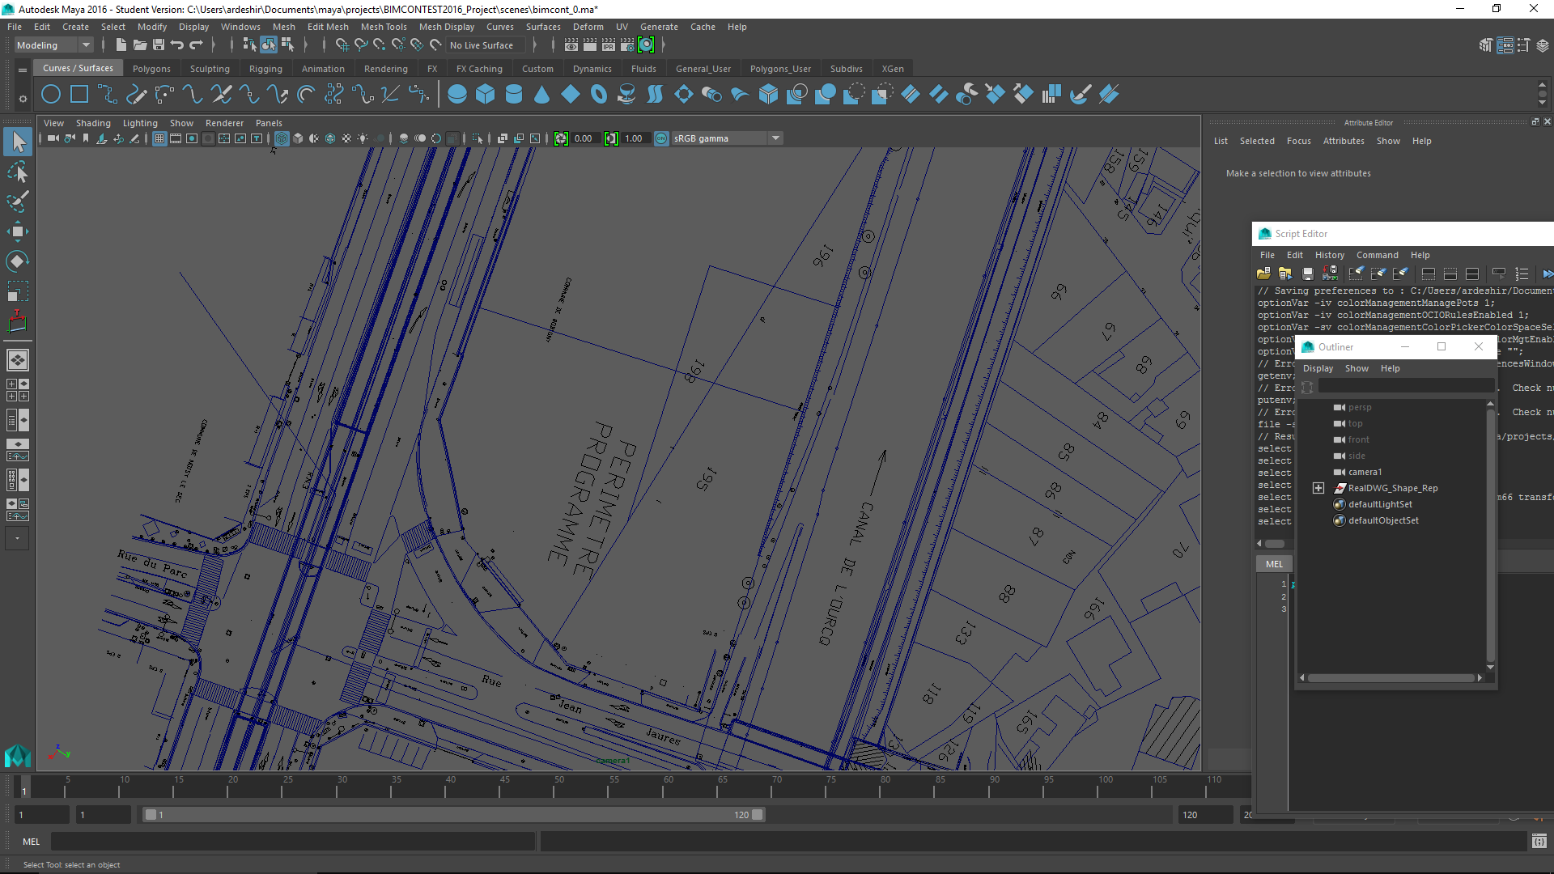Image resolution: width=1554 pixels, height=874 pixels.
Task: Select the Rotate tool in the toolbox
Action: (18, 261)
